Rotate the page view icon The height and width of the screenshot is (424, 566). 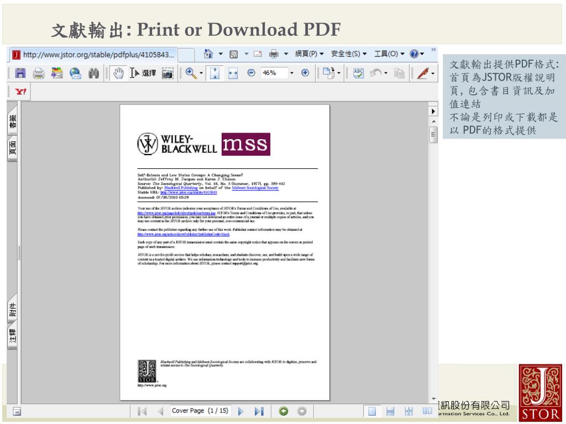point(328,73)
